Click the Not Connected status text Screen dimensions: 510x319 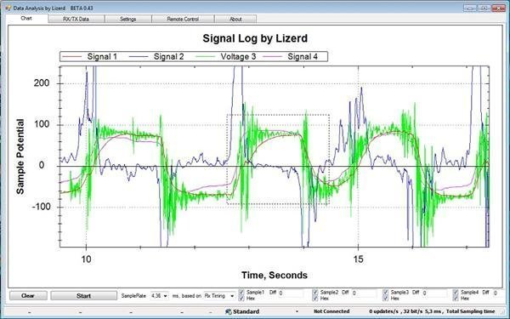coord(331,311)
